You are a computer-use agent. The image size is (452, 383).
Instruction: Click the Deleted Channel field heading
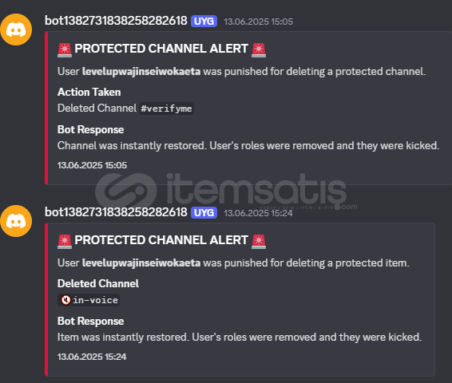(x=98, y=283)
